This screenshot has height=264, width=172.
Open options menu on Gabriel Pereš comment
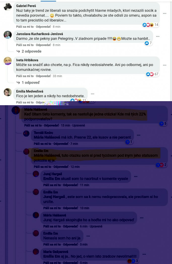click(x=165, y=13)
